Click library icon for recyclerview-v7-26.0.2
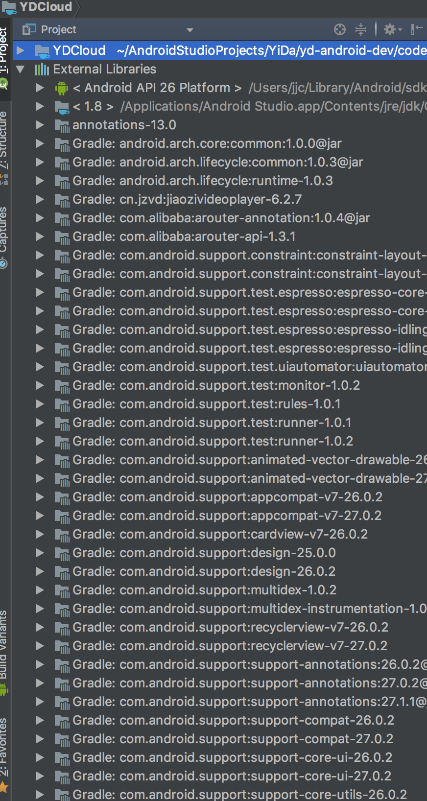 pos(62,628)
